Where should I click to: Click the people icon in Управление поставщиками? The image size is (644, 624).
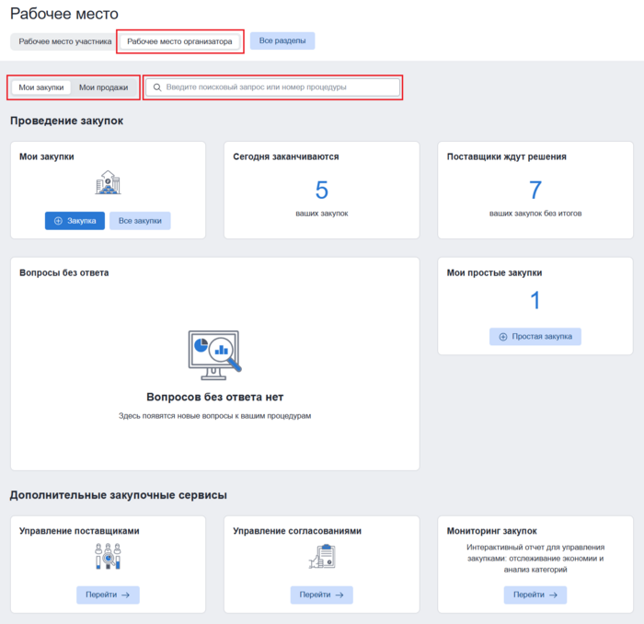click(108, 556)
